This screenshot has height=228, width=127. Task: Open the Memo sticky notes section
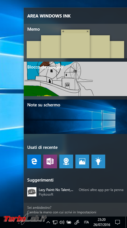point(75,41)
